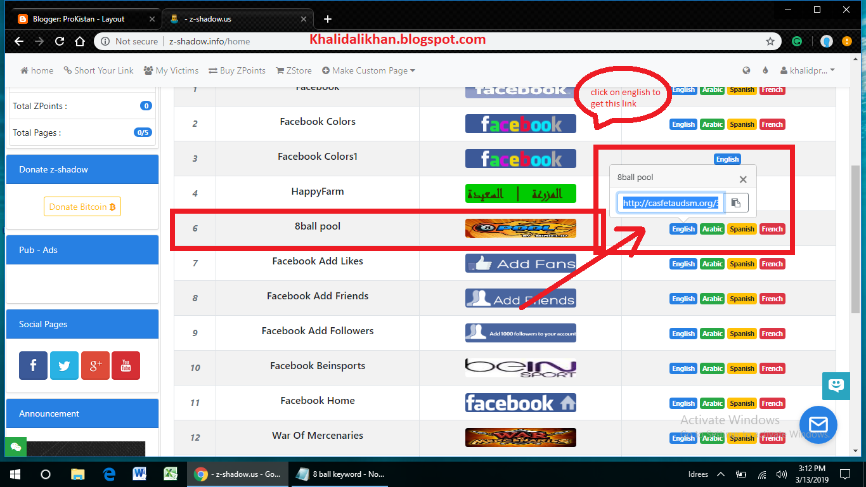The image size is (866, 487).
Task: Open Short Your Link in navbar
Action: coord(98,70)
